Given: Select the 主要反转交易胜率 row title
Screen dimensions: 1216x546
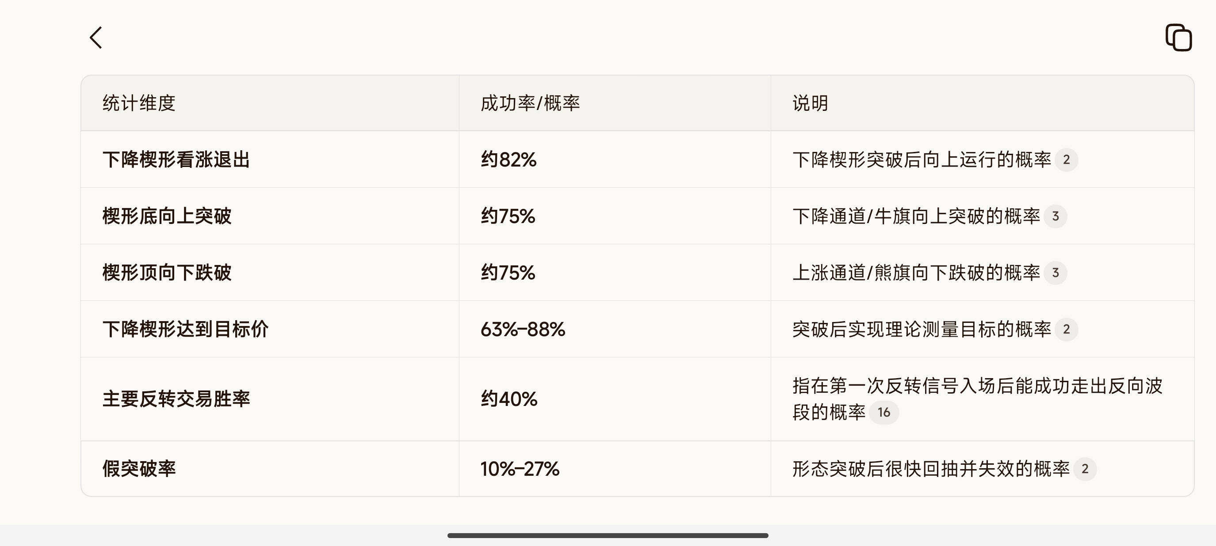Looking at the screenshot, I should [x=176, y=399].
